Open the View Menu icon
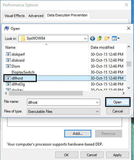The width and height of the screenshot is (134, 160). pos(116,38)
